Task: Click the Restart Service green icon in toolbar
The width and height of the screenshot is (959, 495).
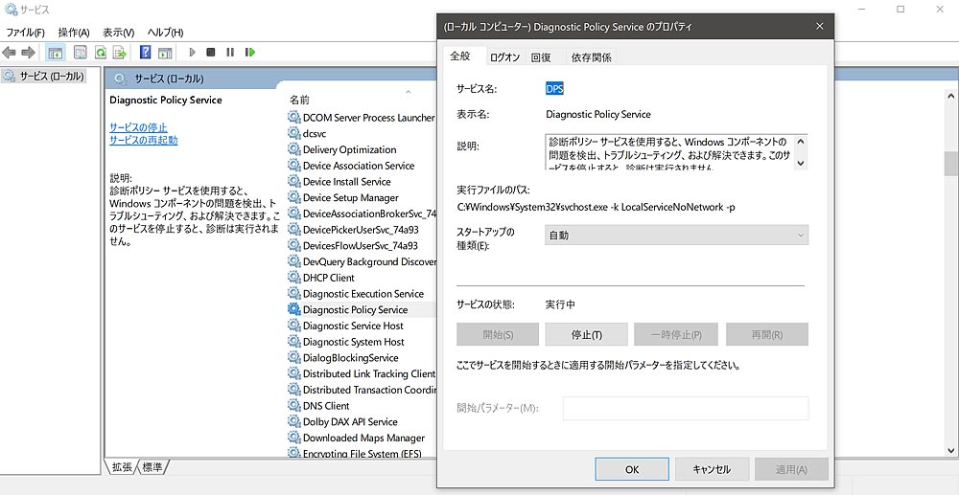Action: (249, 53)
